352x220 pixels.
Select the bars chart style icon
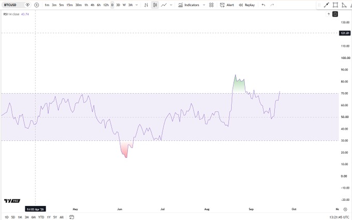pos(146,5)
